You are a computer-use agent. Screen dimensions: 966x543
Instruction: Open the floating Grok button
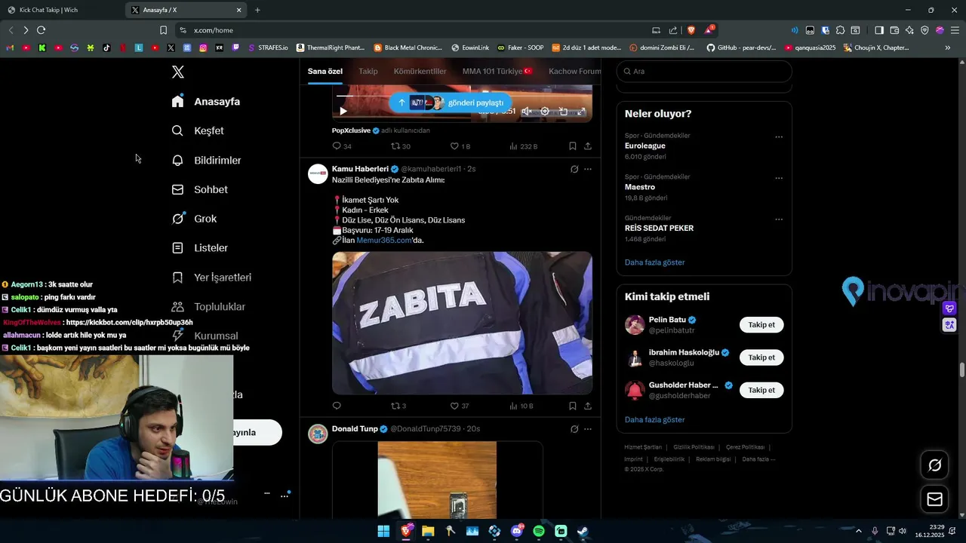point(934,465)
